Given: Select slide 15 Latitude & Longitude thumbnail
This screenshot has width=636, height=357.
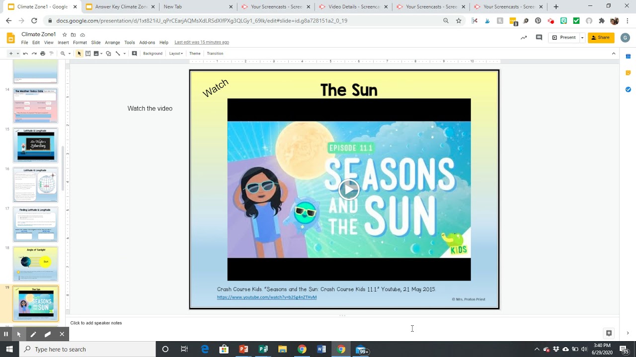Looking at the screenshot, I should pyautogui.click(x=35, y=145).
